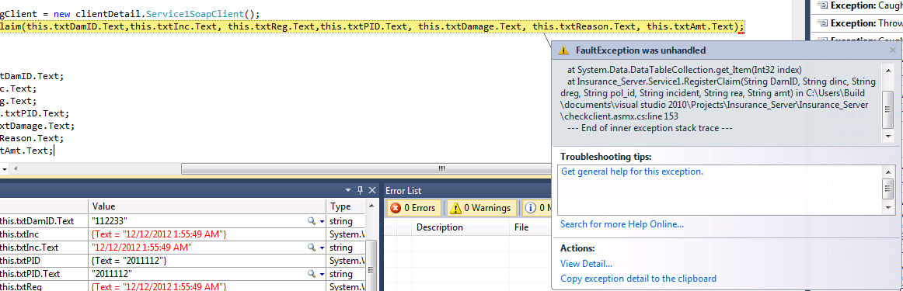
Task: Expand visualizer dropdown arrow in this.txtPID.Text row
Action: click(322, 275)
